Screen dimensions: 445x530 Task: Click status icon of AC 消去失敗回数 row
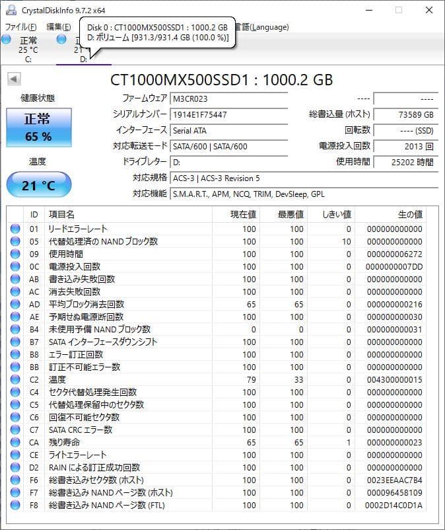(x=15, y=291)
